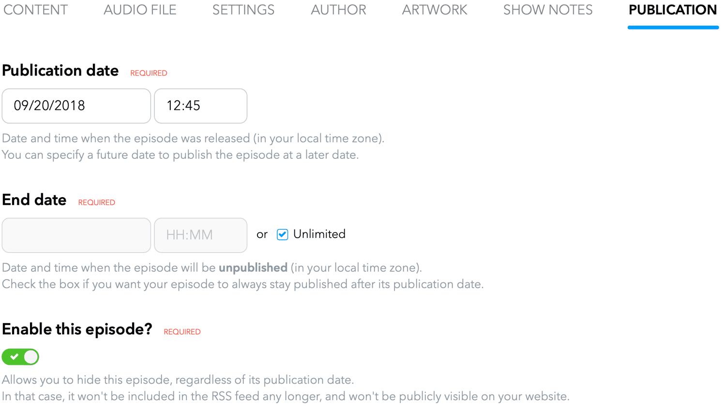726x406 pixels.
Task: Switch to the AUDIO FILE tab
Action: coord(140,10)
